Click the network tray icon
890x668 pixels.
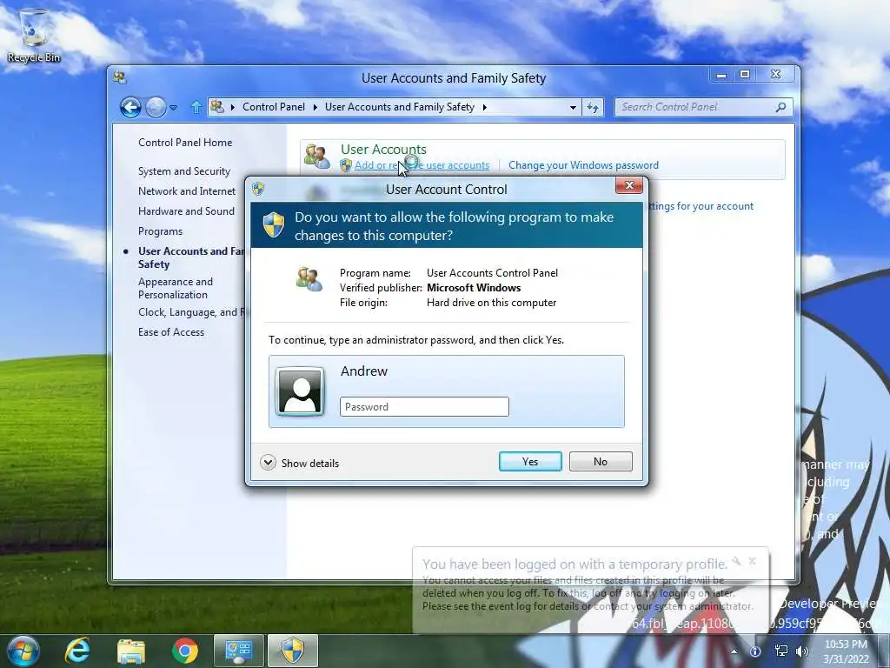(x=781, y=651)
